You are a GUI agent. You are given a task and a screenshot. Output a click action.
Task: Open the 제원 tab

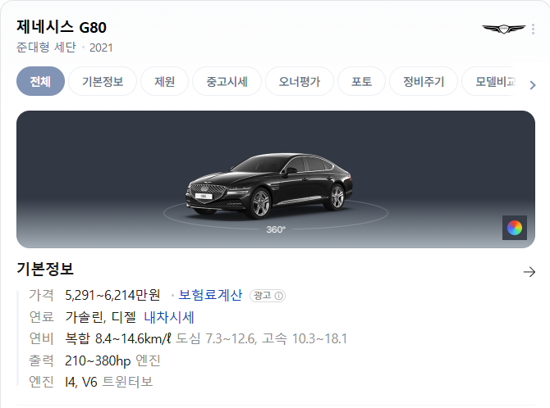coord(164,81)
